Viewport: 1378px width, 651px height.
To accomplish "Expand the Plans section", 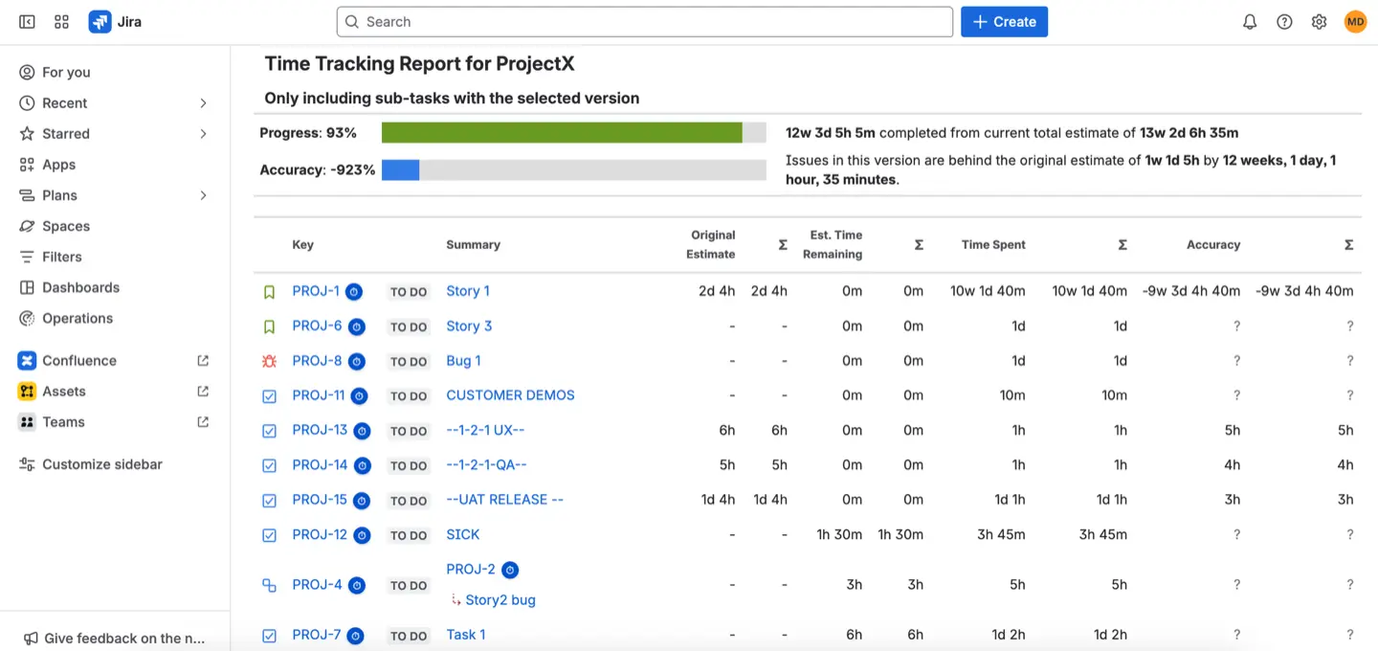I will [x=202, y=194].
